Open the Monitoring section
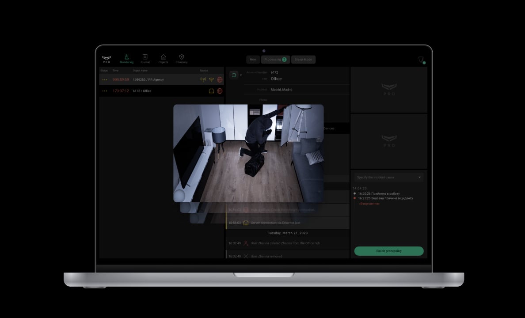Image resolution: width=525 pixels, height=318 pixels. [126, 59]
